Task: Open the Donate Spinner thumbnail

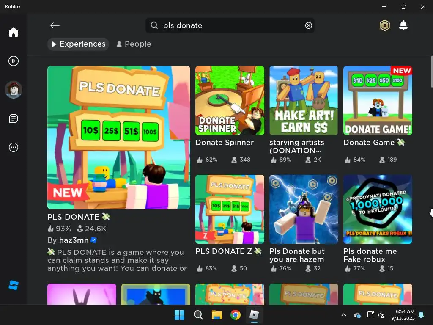Action: [x=230, y=101]
